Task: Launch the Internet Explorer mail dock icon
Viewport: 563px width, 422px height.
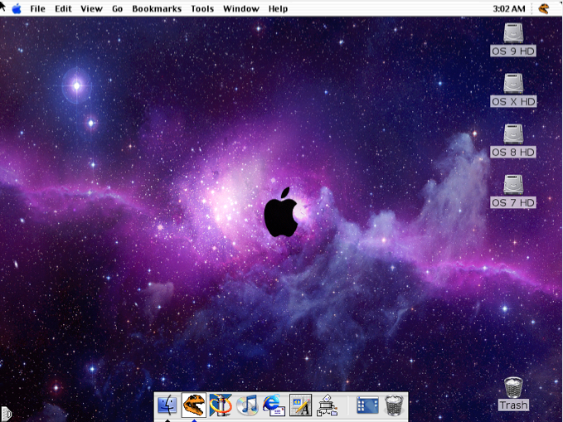Action: click(274, 405)
